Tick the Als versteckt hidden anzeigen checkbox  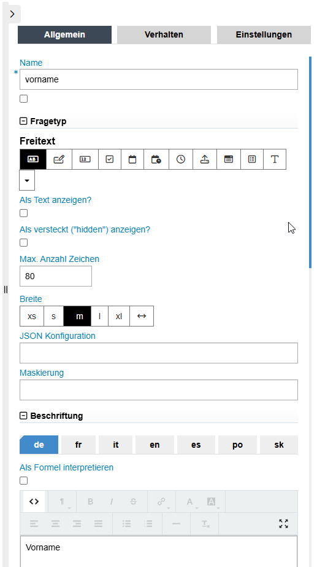click(23, 243)
